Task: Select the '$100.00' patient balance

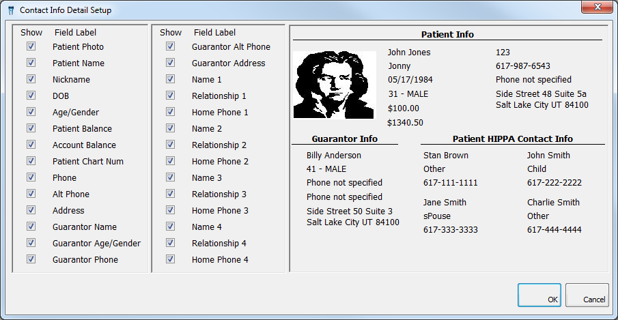Action: click(x=403, y=108)
